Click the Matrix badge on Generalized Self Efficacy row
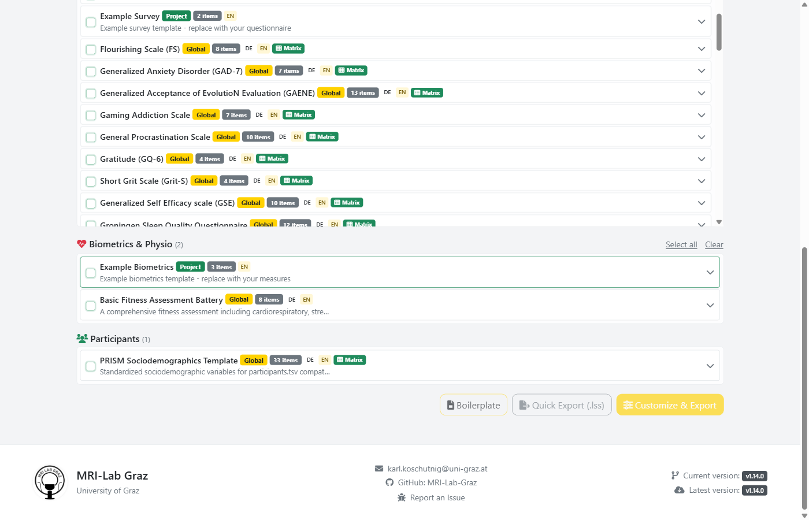 click(x=347, y=202)
